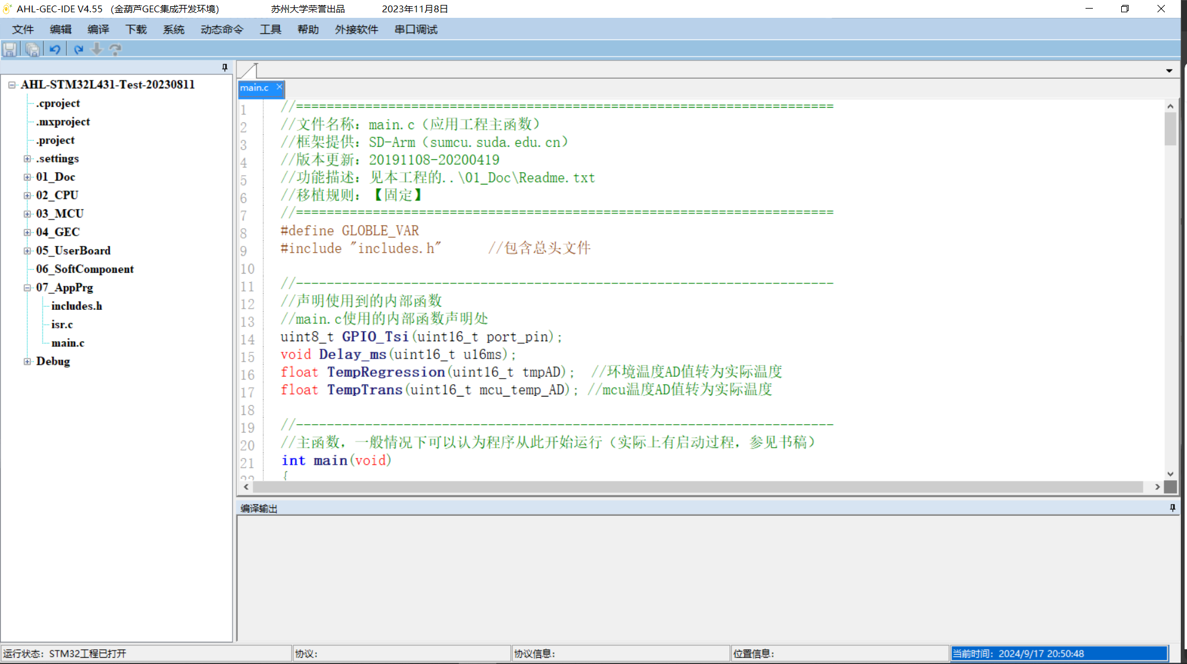Click the vertical scrollbar down arrow
Screen dimensions: 1187x664
coord(1170,474)
